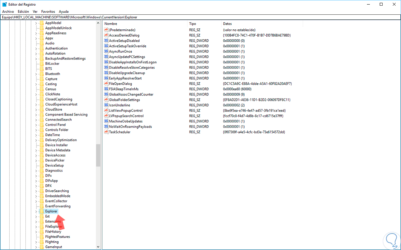Image resolution: width=401 pixels, height=250 pixels.
Task: Click the FSIASleepTimeInMs DWORD icon
Action: 106,89
